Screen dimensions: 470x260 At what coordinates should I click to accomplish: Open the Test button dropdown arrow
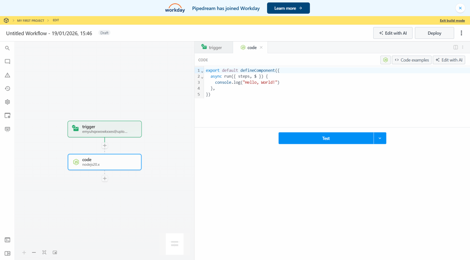tap(380, 138)
